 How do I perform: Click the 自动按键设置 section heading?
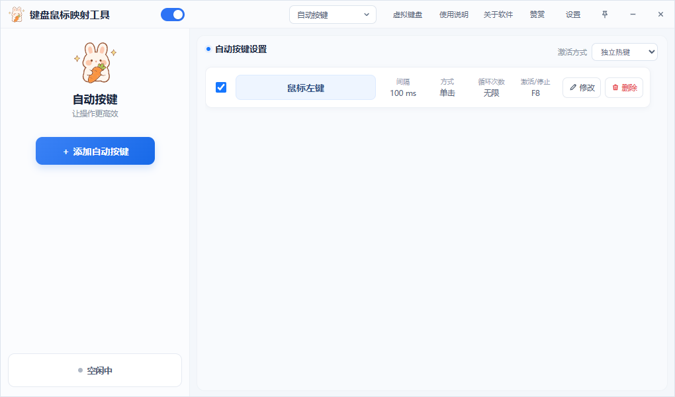241,49
